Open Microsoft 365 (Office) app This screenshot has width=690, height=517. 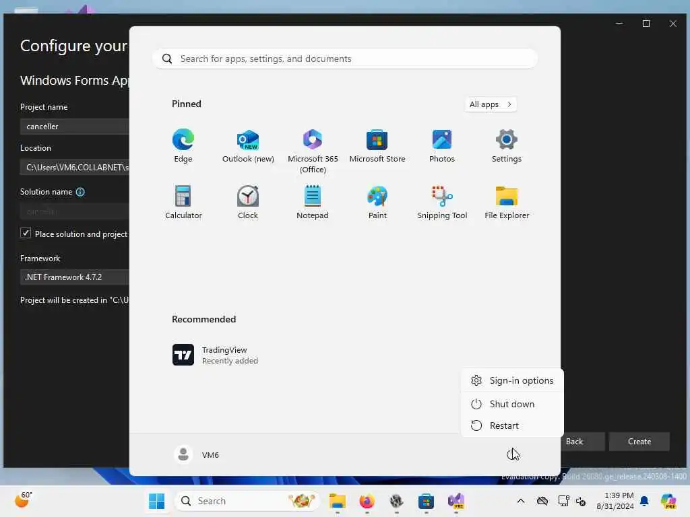point(313,151)
